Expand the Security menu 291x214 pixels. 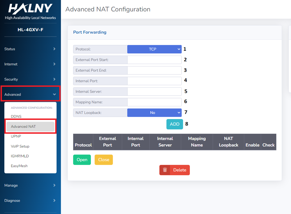[x=30, y=79]
